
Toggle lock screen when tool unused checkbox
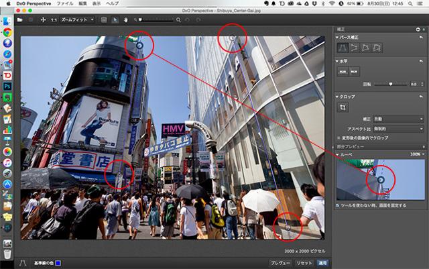tap(337, 205)
